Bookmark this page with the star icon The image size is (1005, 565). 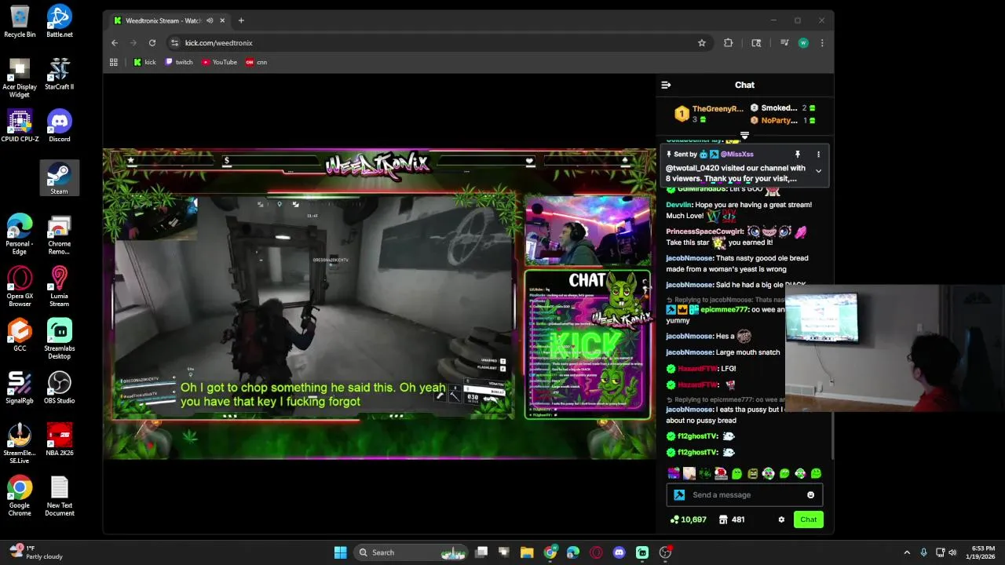[x=702, y=43]
